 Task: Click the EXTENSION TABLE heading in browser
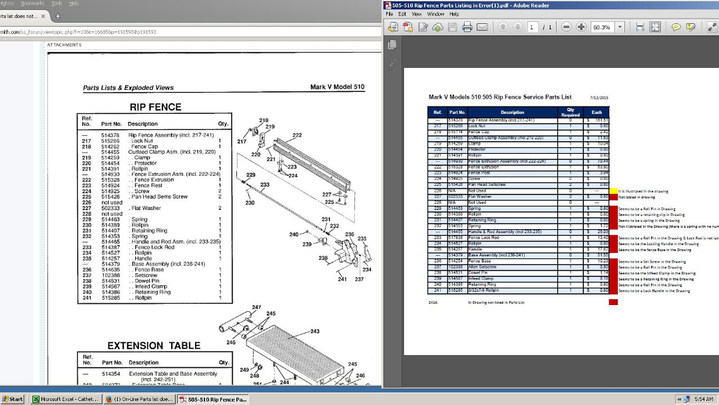point(154,346)
